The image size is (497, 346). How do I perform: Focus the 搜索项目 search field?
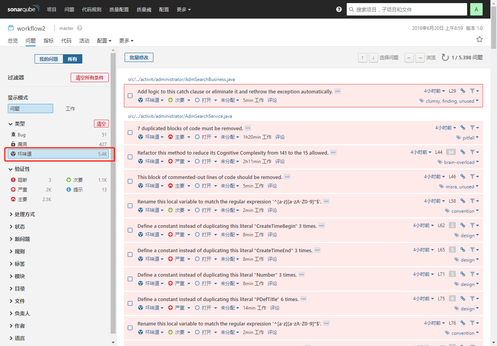[407, 9]
